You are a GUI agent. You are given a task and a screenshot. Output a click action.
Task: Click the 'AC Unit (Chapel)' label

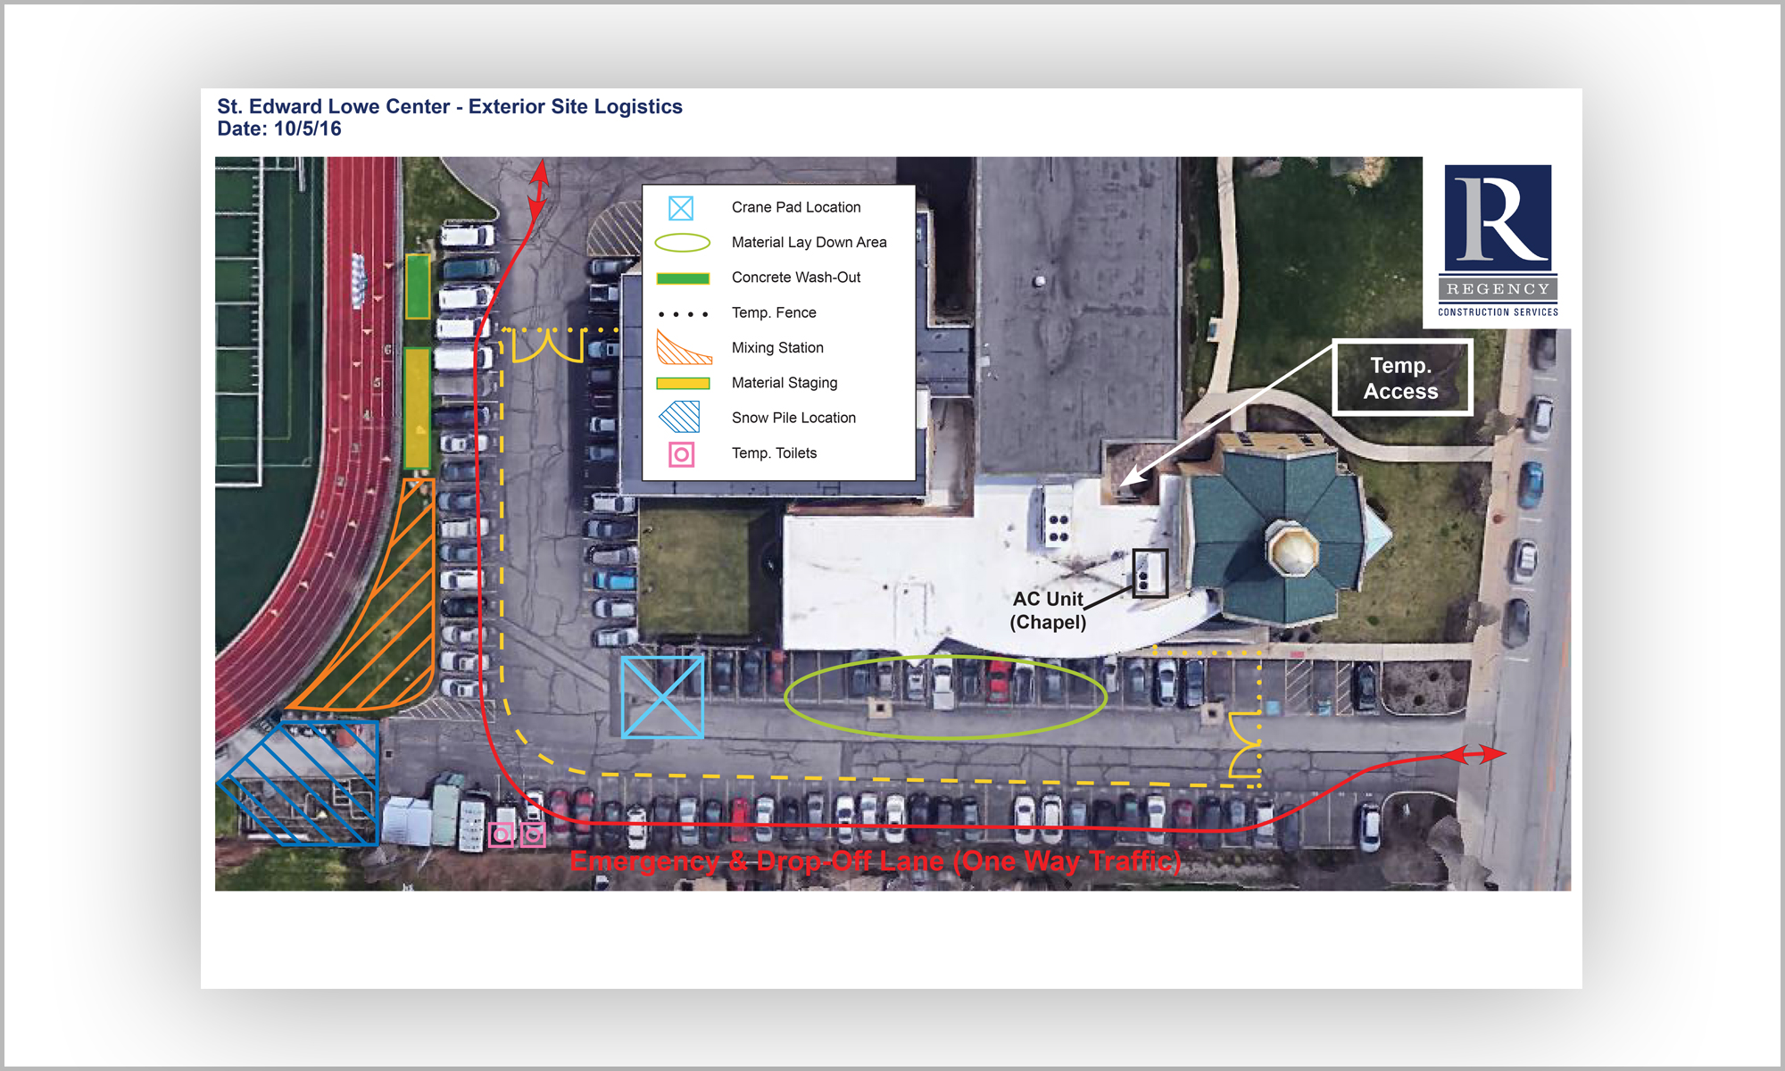pyautogui.click(x=1048, y=610)
